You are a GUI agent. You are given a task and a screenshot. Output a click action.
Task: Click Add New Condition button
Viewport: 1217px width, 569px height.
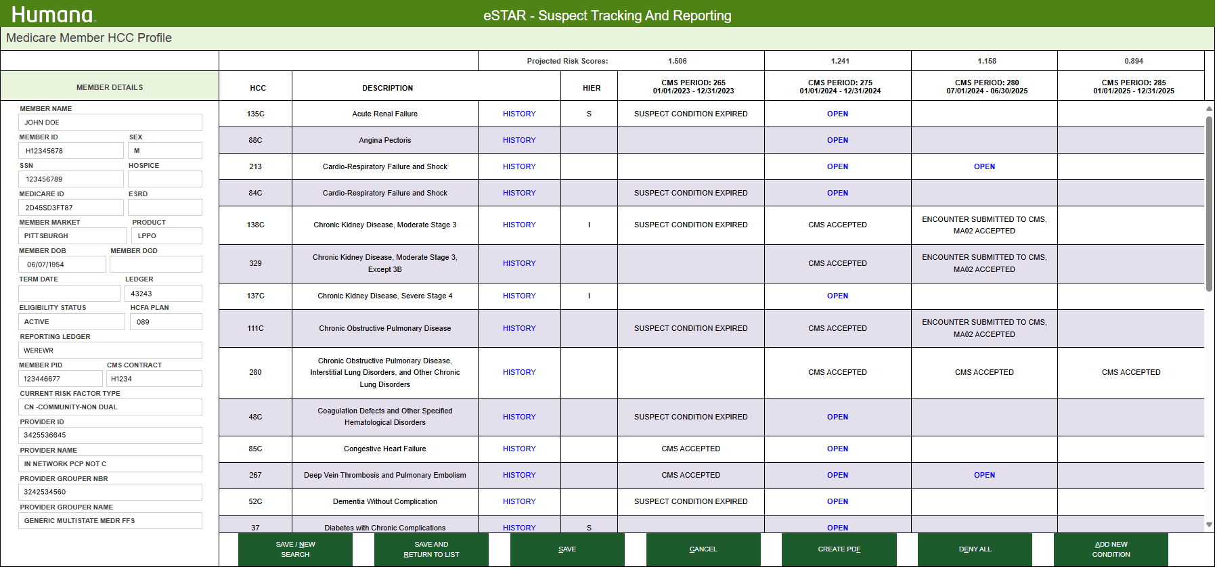(1111, 549)
